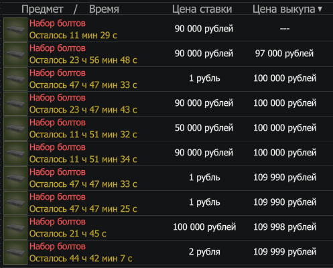Select the 97 000 рублей buyout price
The height and width of the screenshot is (268, 333).
[x=284, y=54]
